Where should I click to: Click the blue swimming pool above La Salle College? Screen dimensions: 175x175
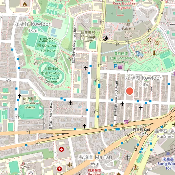pos(24,92)
